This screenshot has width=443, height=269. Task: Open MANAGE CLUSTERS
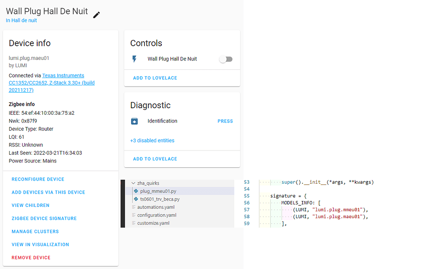(35, 231)
